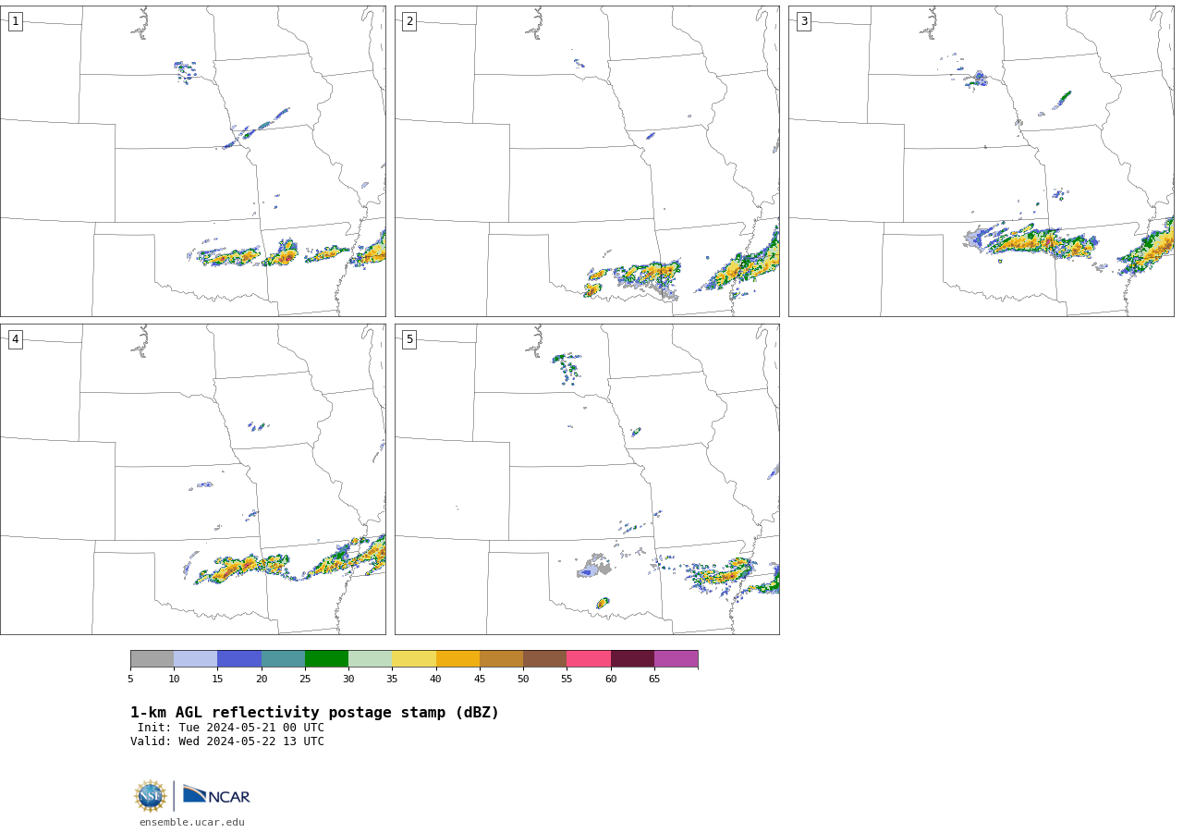The height and width of the screenshot is (833, 1183).
Task: Click the blue 15-20 dBZ swatch
Action: [x=239, y=658]
